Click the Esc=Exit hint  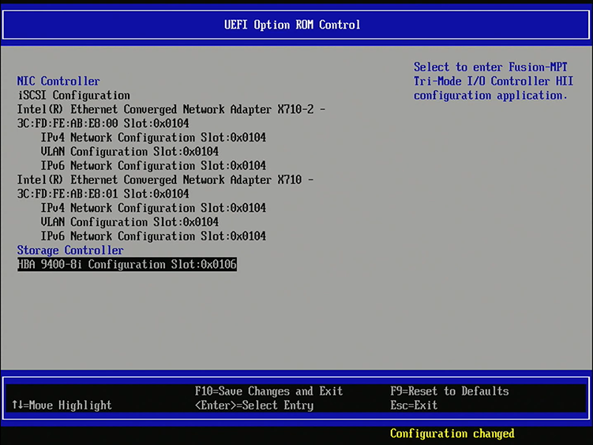pos(414,405)
